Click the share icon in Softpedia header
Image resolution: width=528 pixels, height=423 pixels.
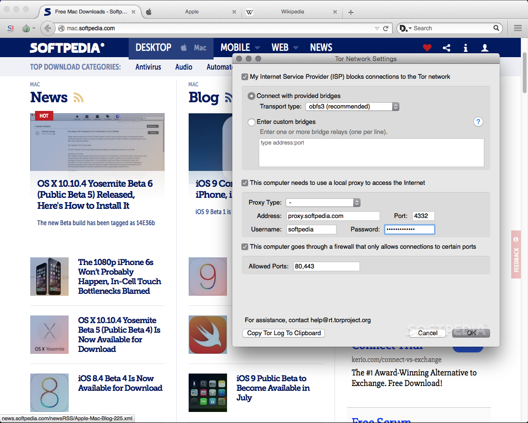tap(446, 48)
